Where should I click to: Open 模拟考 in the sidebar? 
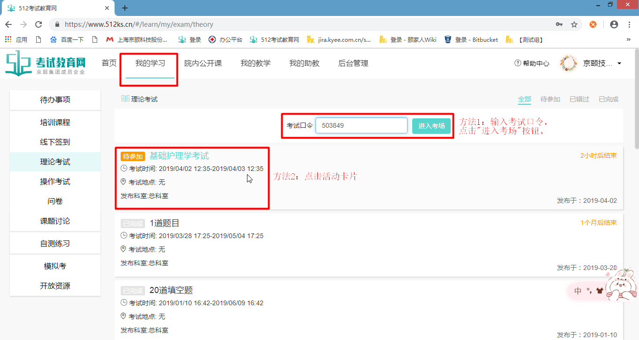[55, 266]
